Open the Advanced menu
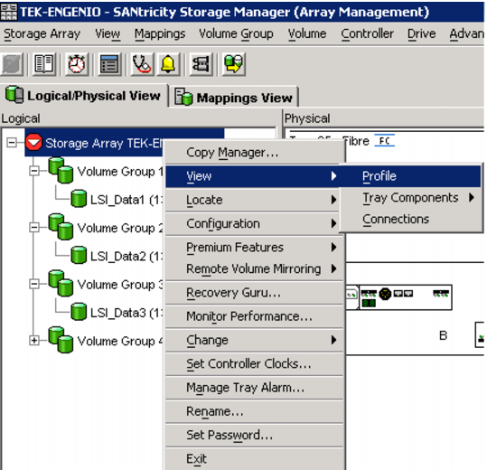Image resolution: width=487 pixels, height=470 pixels. (466, 33)
